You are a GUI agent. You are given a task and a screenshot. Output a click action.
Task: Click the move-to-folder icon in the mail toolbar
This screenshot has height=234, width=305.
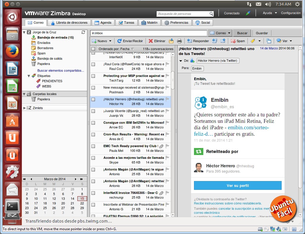point(171,41)
